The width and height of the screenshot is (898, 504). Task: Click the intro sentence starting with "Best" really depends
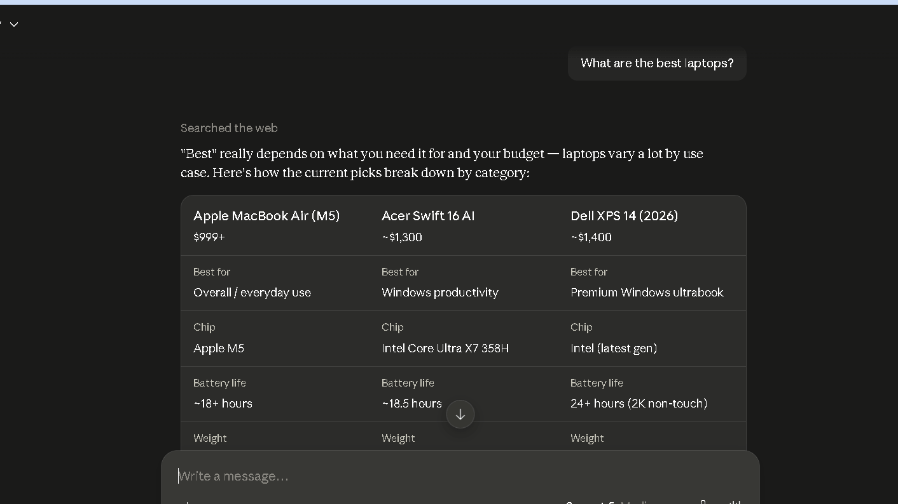pyautogui.click(x=441, y=163)
